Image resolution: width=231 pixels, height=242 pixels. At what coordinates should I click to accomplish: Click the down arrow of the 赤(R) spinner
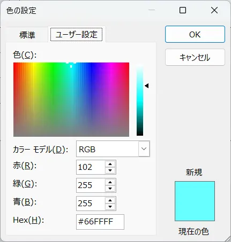110,170
